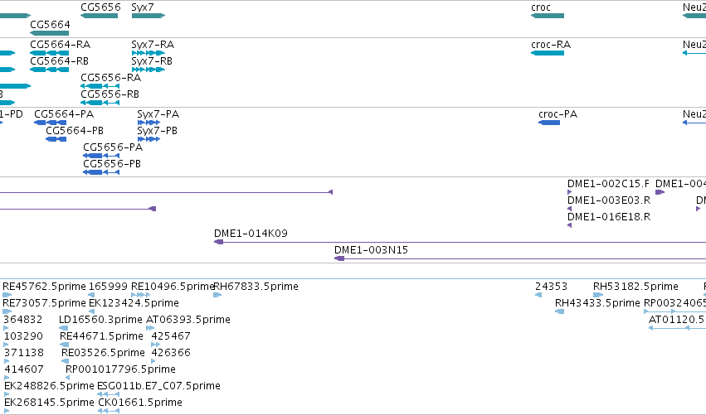Click the EK268145.5prime EST marker
This screenshot has height=415, width=706.
tap(7, 412)
